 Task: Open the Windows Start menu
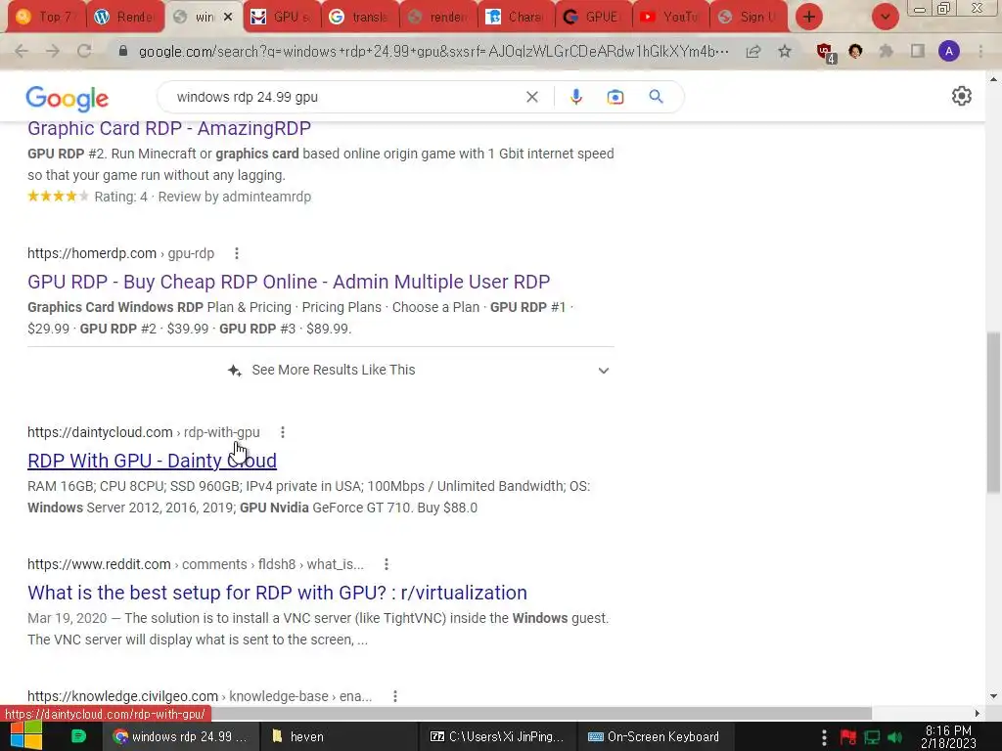pos(25,736)
